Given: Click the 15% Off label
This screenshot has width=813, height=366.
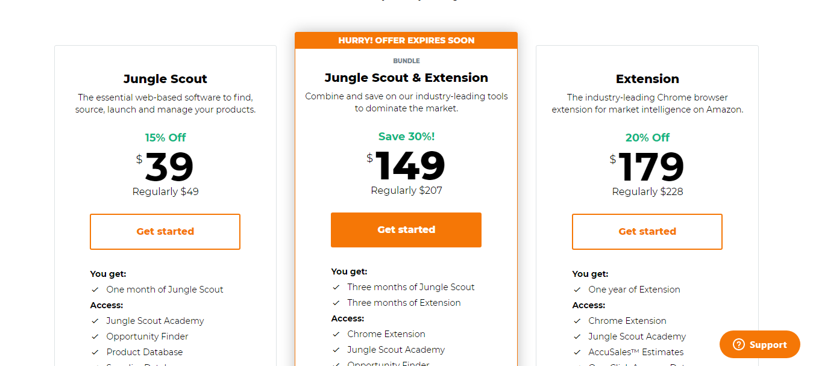Looking at the screenshot, I should click(165, 137).
